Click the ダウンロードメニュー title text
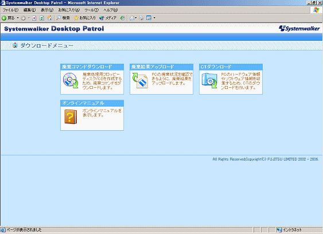Viewport: 323px width, 234px height. tap(47, 45)
